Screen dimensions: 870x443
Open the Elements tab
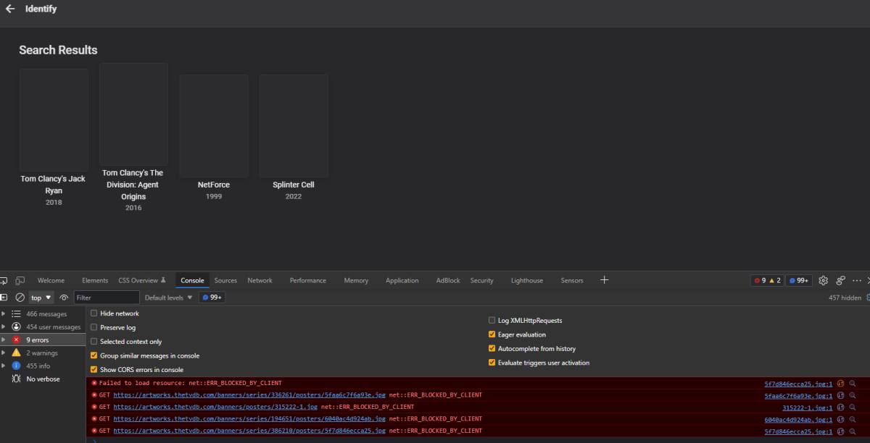click(x=95, y=281)
